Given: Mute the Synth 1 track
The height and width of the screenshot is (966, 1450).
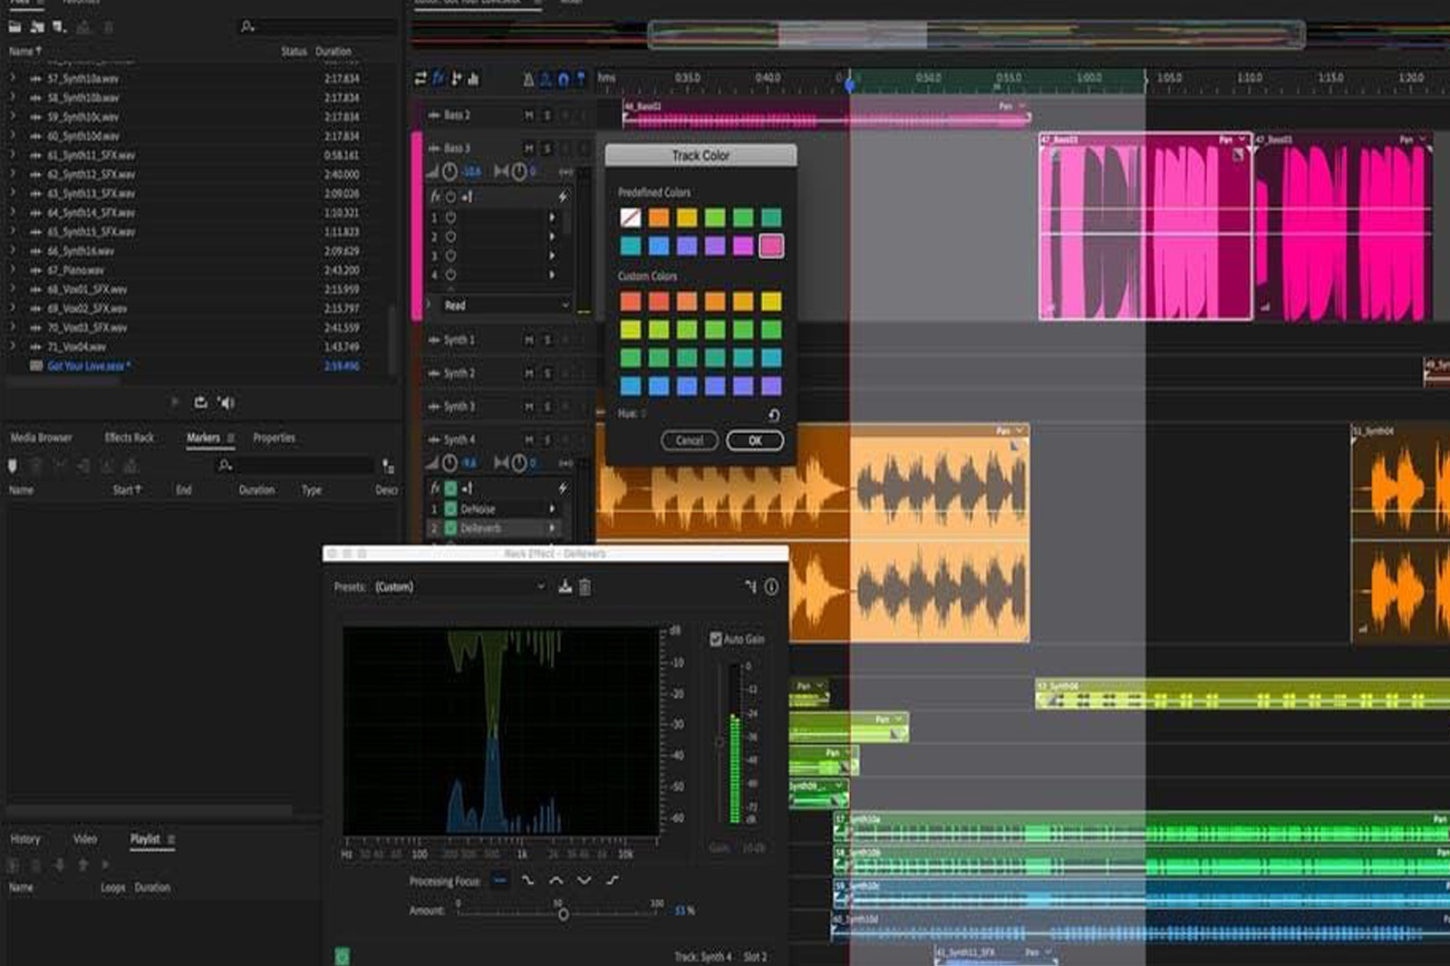Looking at the screenshot, I should (x=528, y=340).
